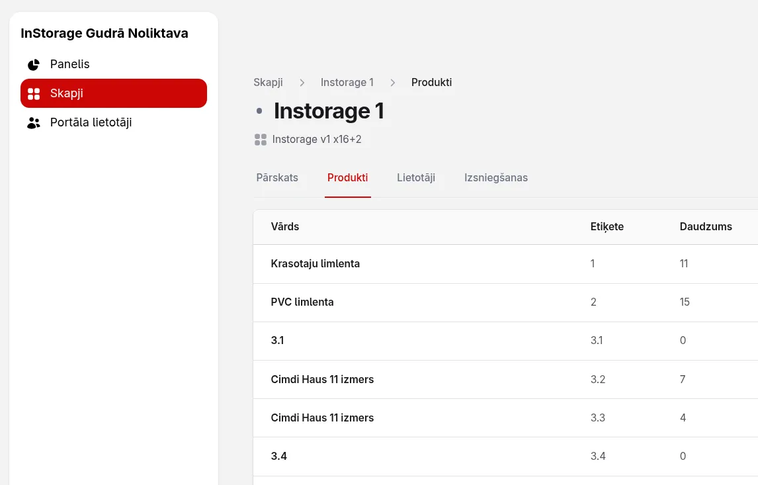Click the Skapji grid icon in sidebar
The image size is (758, 485).
(34, 94)
